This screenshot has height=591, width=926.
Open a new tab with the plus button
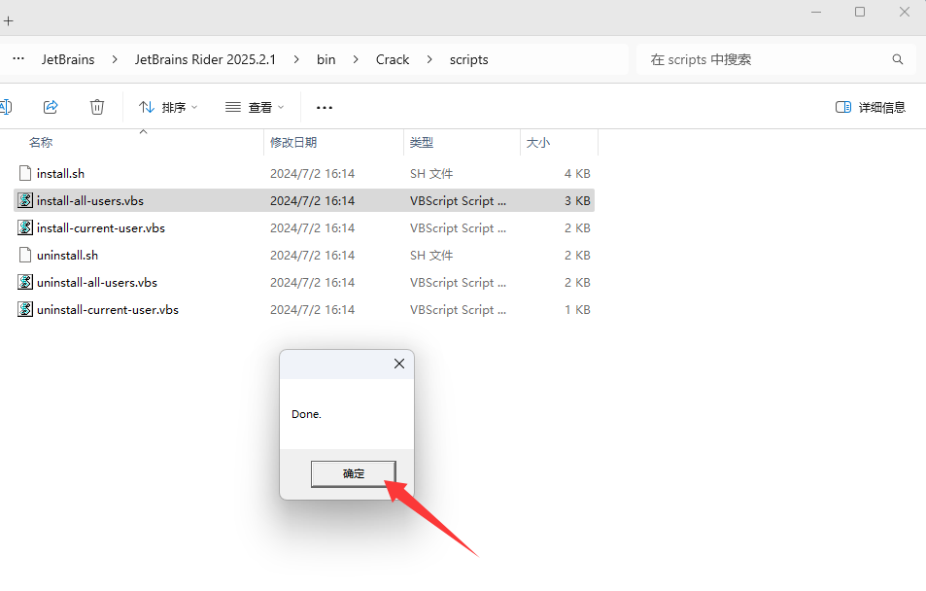tap(9, 21)
